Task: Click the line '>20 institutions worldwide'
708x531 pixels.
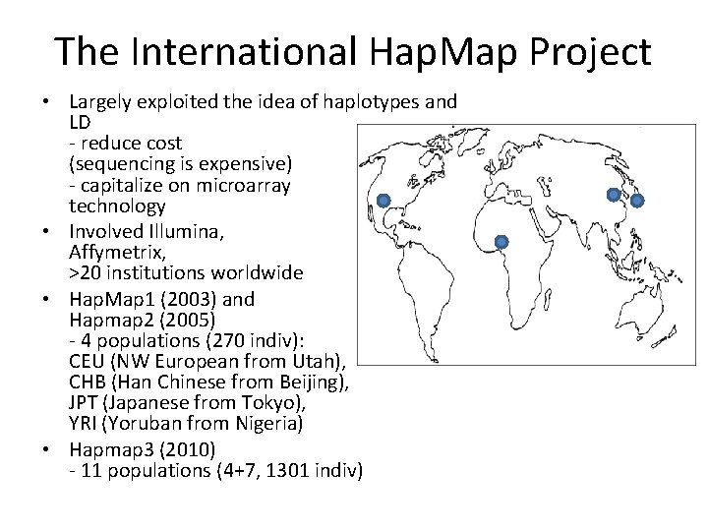Action: 186,272
